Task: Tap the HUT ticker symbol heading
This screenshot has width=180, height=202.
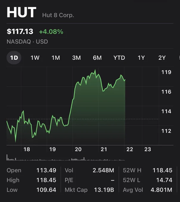Action: 21,12
